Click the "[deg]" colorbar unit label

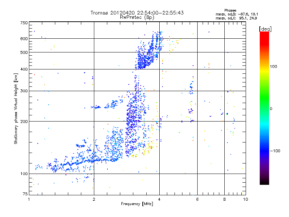click(x=265, y=29)
